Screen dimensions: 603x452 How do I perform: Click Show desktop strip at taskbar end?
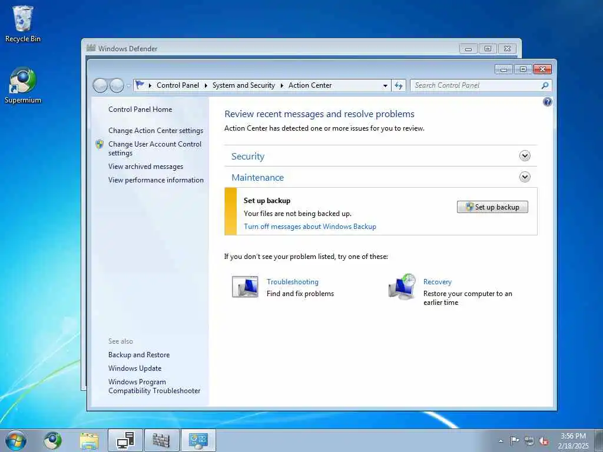[x=598, y=440]
